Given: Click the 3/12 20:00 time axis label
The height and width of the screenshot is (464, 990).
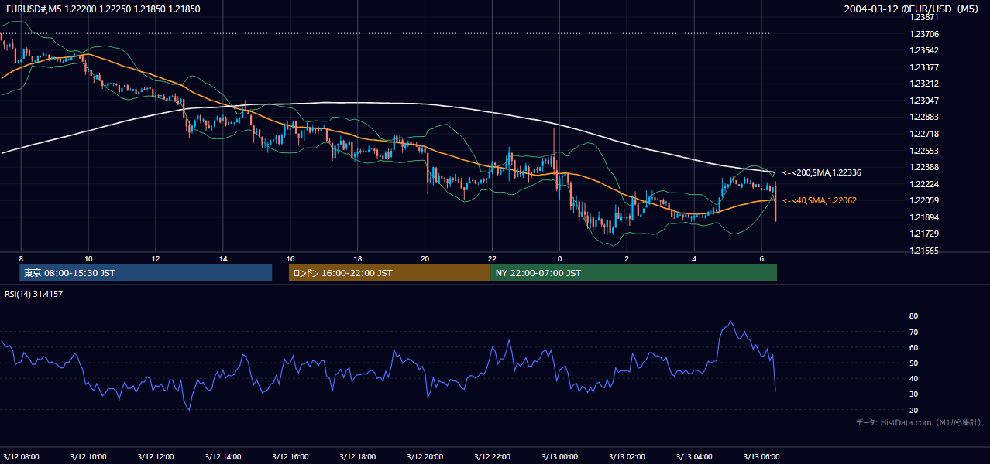Looking at the screenshot, I should coord(425,456).
